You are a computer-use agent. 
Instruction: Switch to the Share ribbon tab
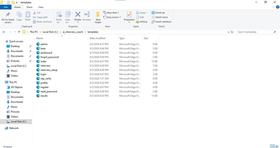29,7
